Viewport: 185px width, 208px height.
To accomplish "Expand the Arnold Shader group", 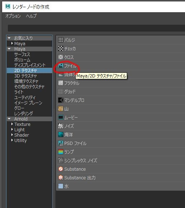I will coord(12,135).
